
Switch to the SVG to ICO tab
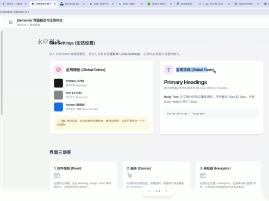pyautogui.click(x=217, y=4)
